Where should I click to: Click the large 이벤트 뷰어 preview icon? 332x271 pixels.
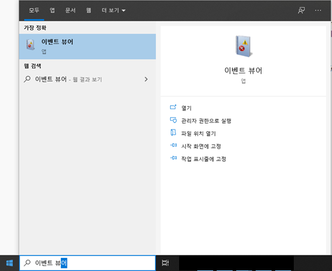coord(244,47)
